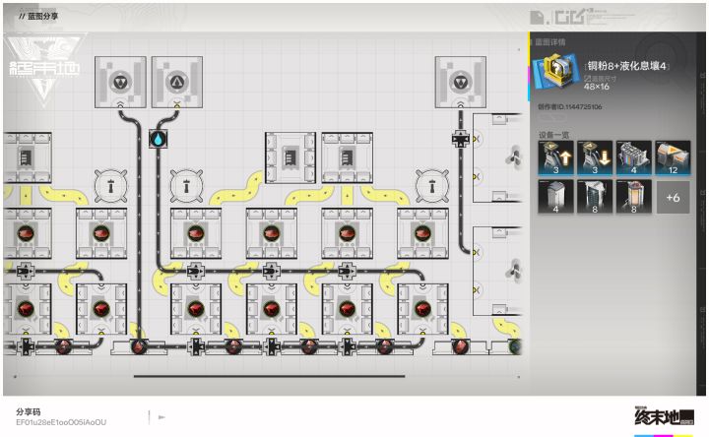Click the blueprint size text 48×16

596,87
